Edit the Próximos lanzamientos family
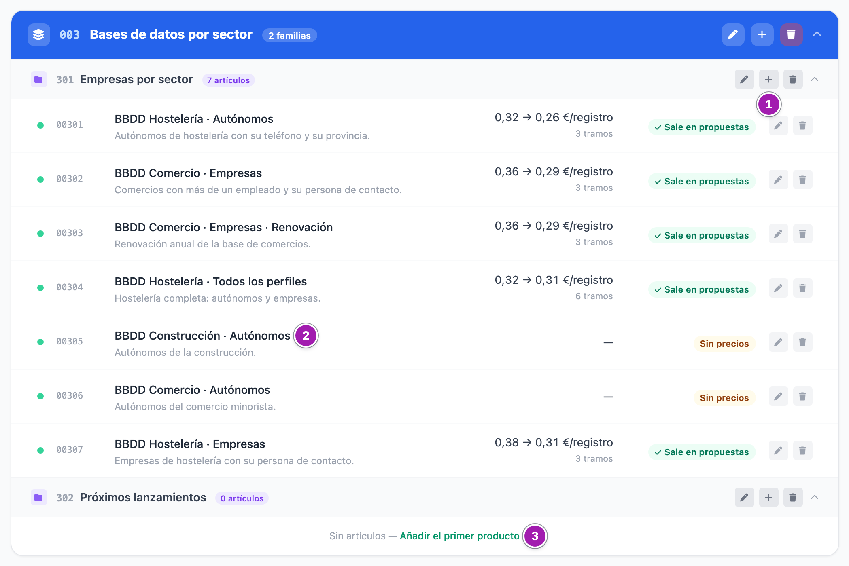 point(744,497)
